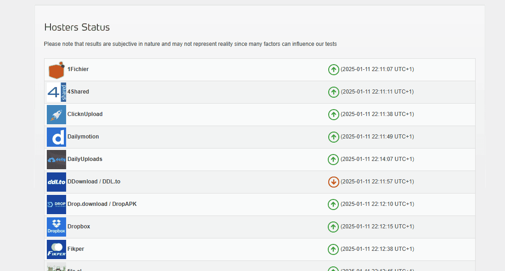
Task: Click the 22:11:07 timestamp for 1Fichier
Action: (x=377, y=69)
